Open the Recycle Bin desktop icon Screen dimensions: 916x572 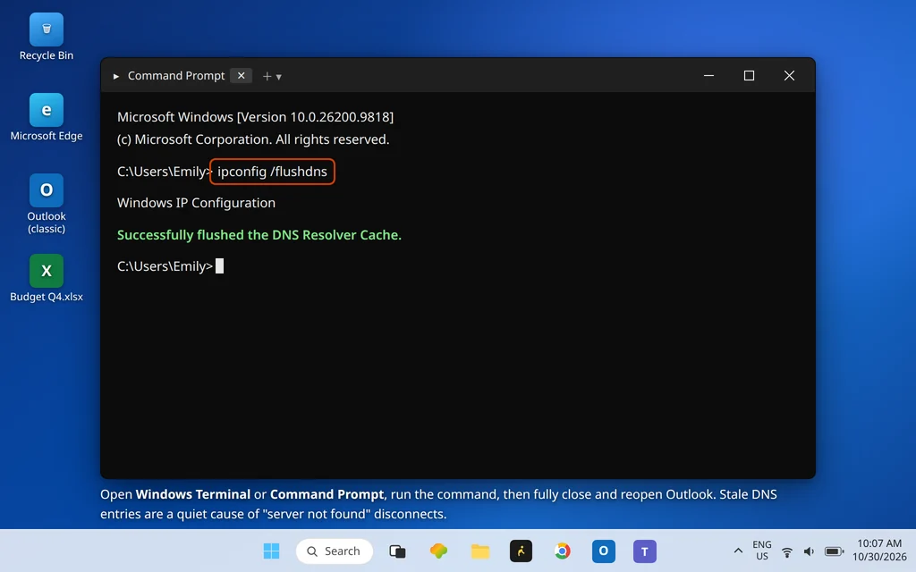47,37
